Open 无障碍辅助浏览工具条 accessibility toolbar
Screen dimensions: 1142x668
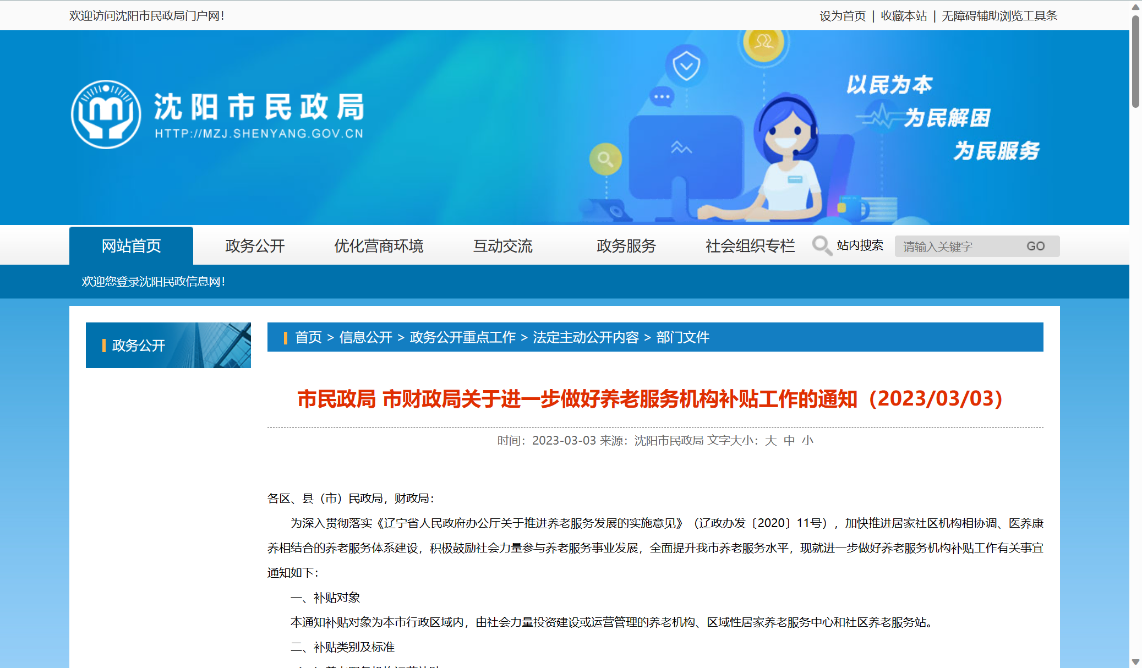(x=999, y=16)
